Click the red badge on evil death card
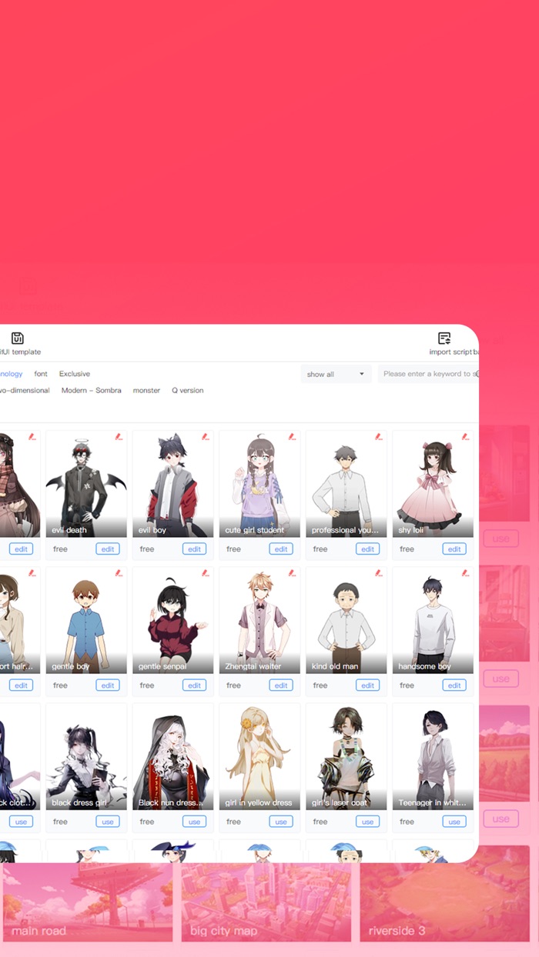 pos(119,437)
